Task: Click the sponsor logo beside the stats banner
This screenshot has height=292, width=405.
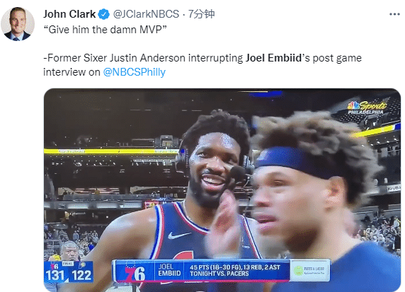Action: coord(309,270)
